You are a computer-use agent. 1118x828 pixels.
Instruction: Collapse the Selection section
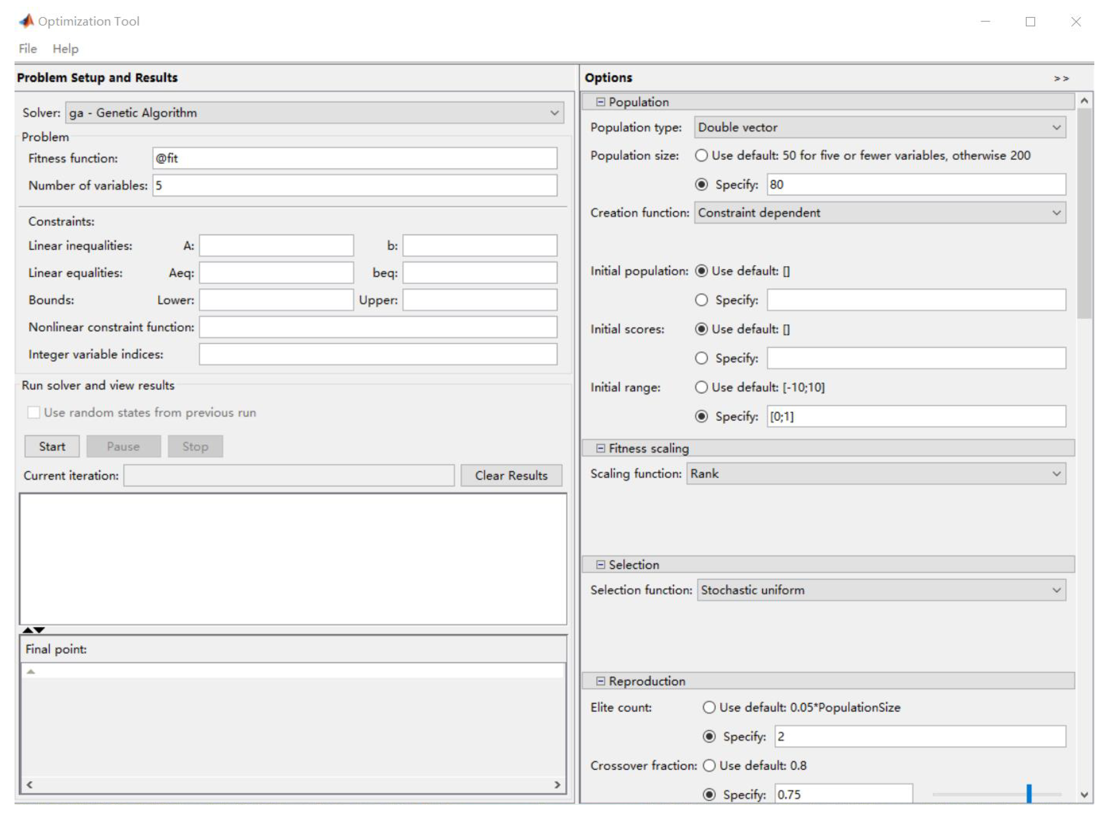tap(600, 565)
